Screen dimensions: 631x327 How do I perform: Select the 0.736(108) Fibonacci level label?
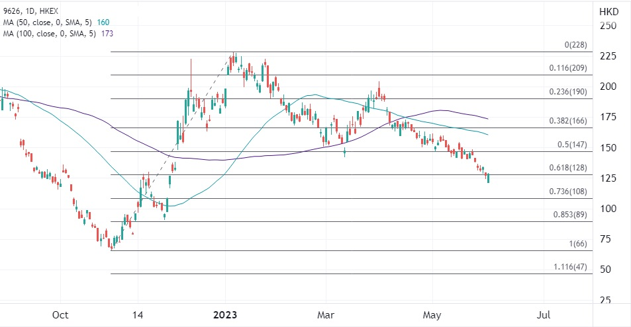click(568, 192)
